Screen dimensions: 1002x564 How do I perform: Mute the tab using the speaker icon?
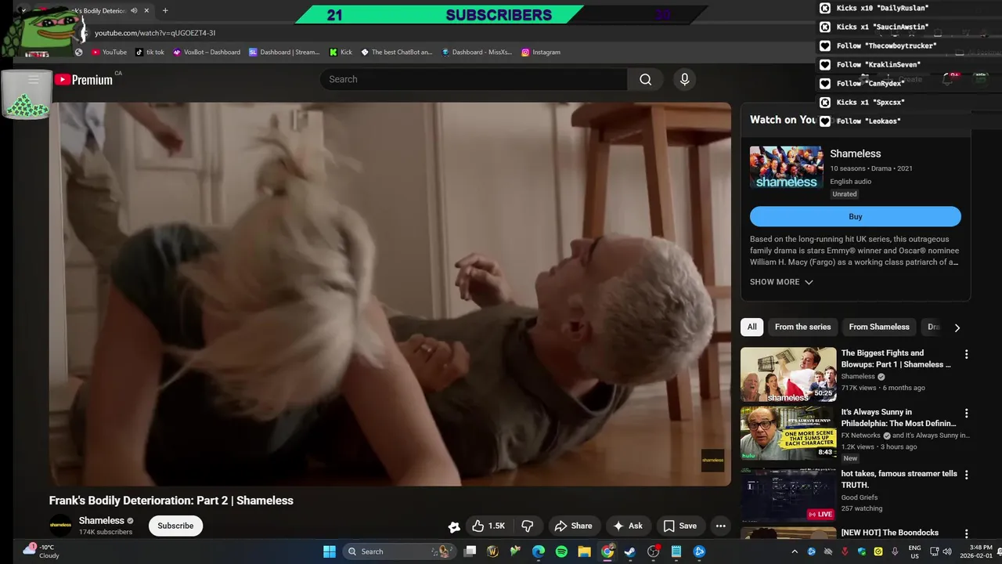tap(134, 11)
